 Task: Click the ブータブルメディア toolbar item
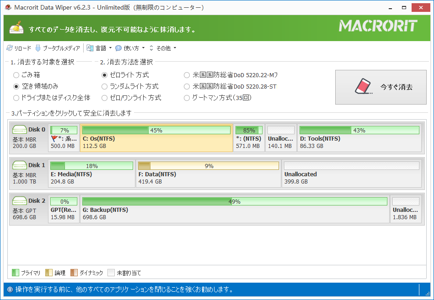pyautogui.click(x=58, y=48)
